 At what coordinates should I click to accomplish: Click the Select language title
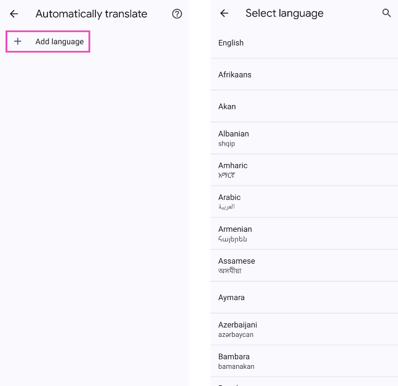coord(284,14)
